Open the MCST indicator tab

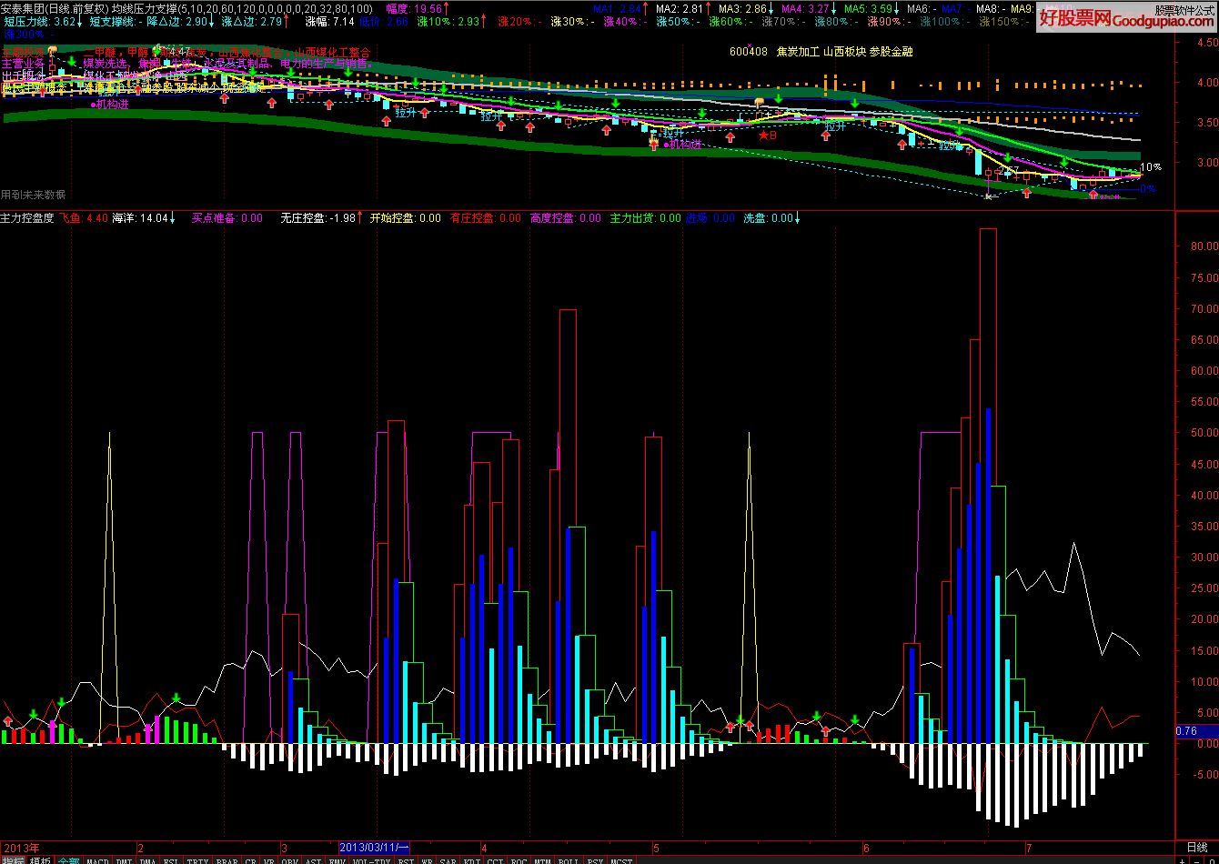622,859
